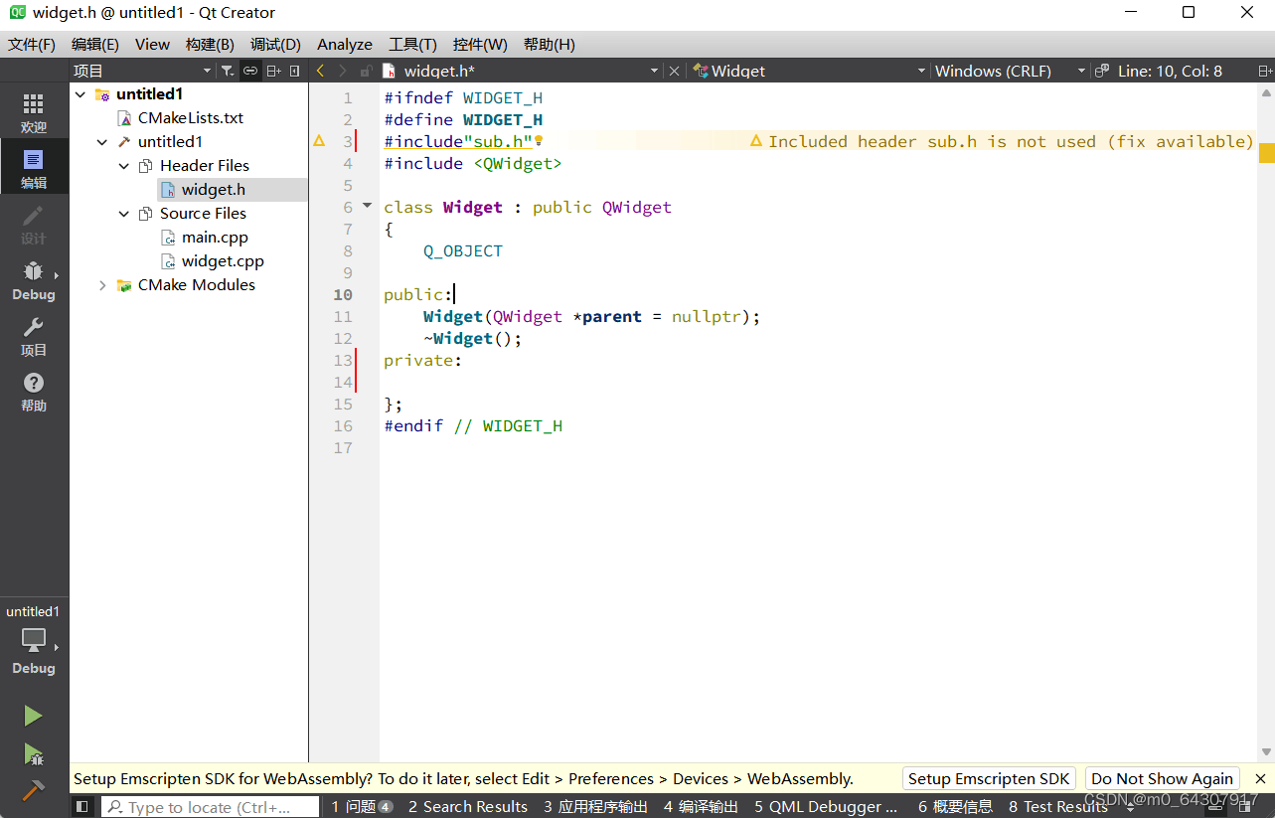The image size is (1275, 818).
Task: Open the Analyze menu
Action: (345, 45)
